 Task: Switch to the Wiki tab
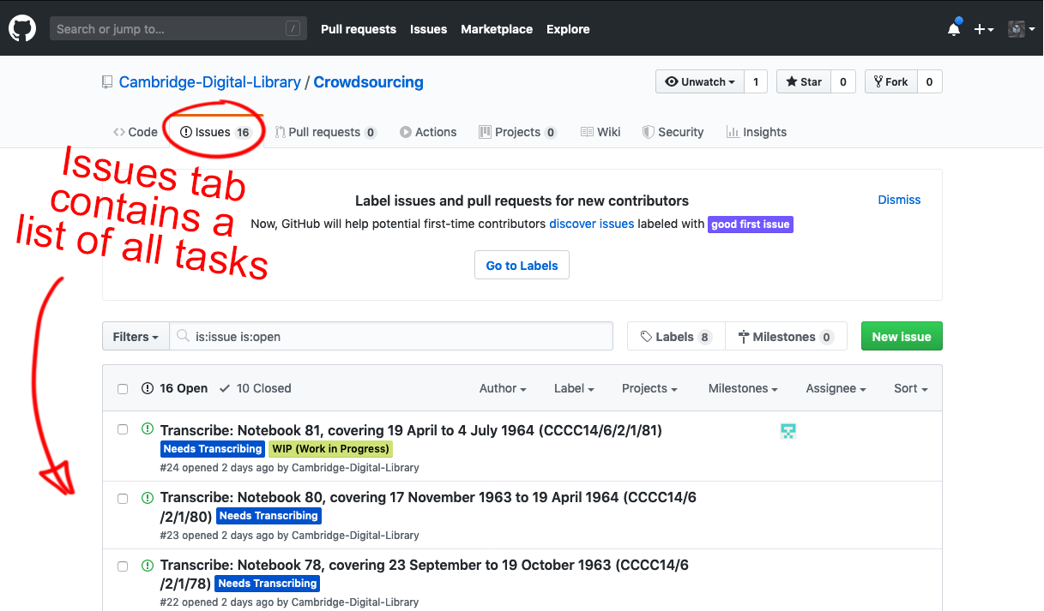600,132
